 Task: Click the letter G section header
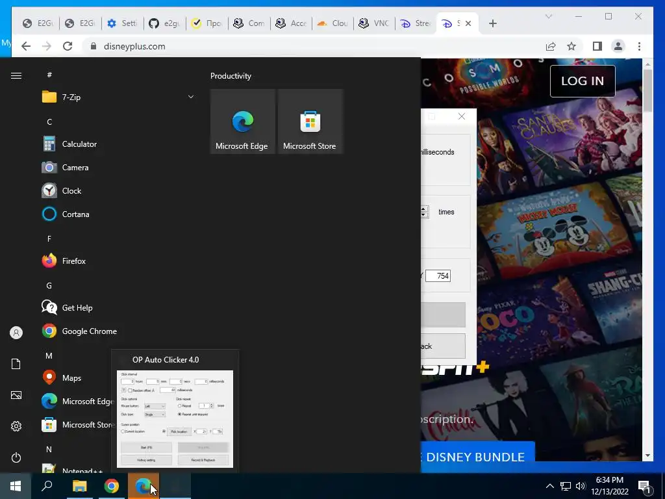pos(49,286)
